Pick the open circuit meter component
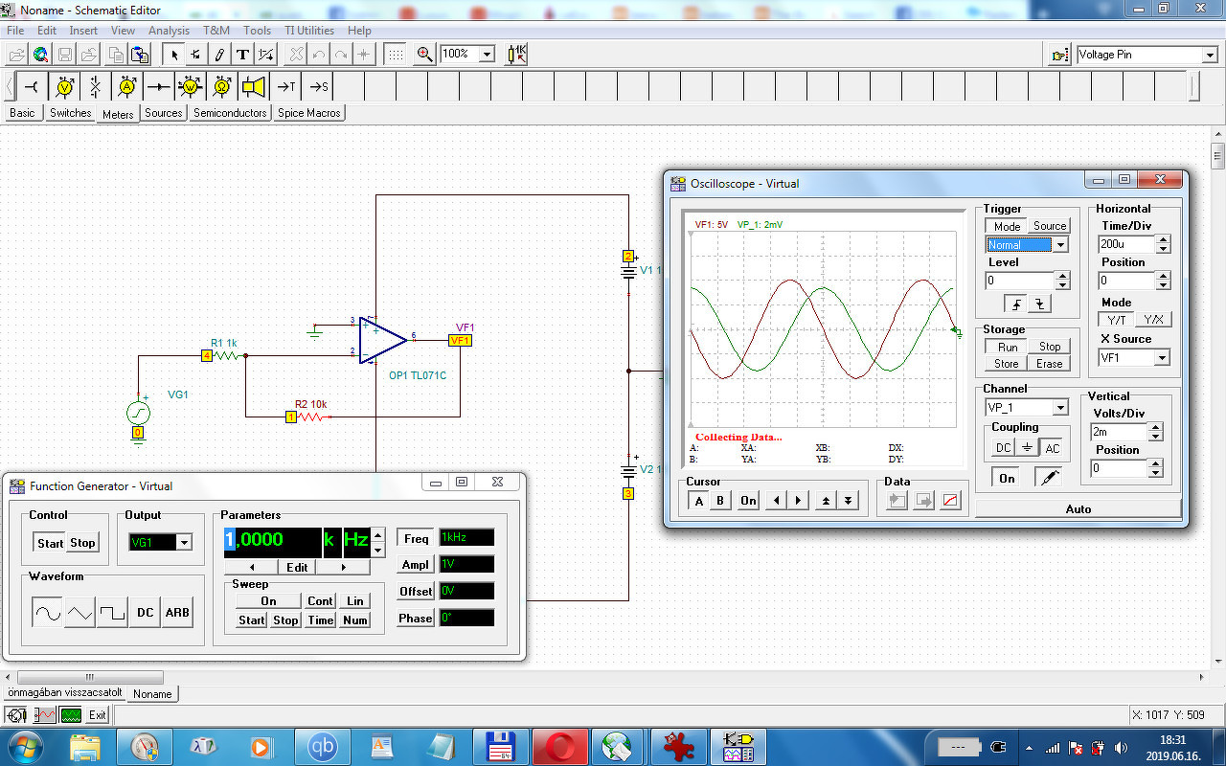 95,86
